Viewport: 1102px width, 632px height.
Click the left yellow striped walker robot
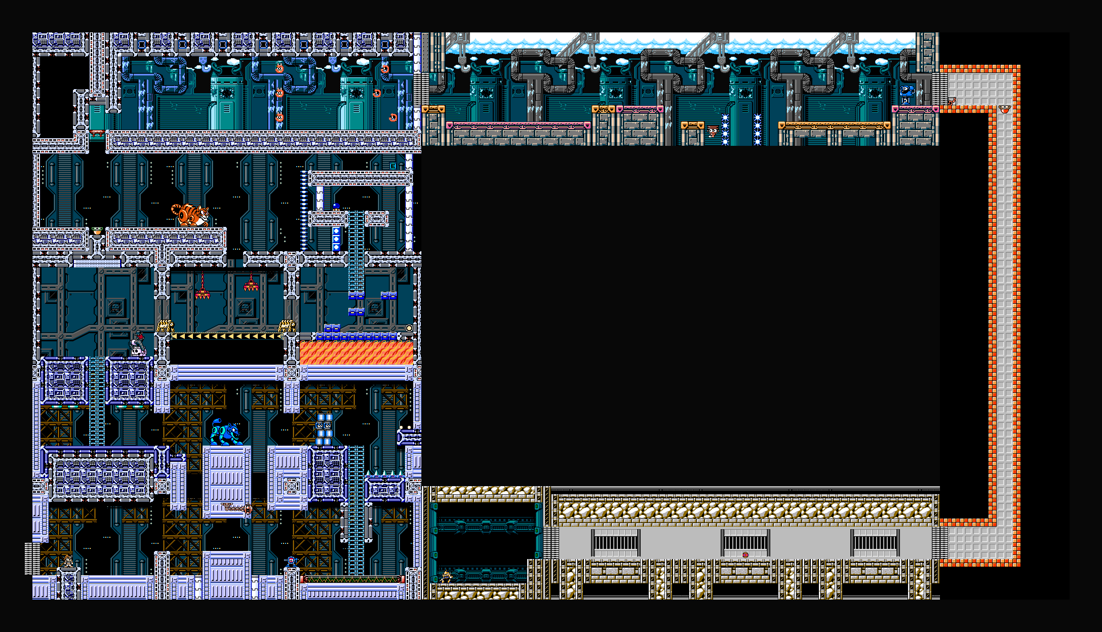[165, 326]
